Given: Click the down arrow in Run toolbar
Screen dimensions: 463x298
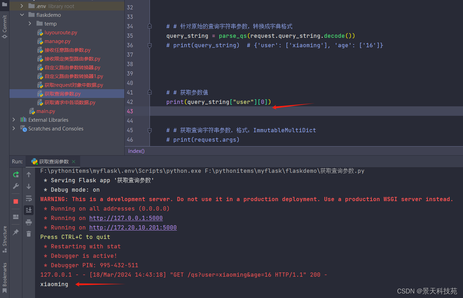Looking at the screenshot, I should [x=29, y=186].
